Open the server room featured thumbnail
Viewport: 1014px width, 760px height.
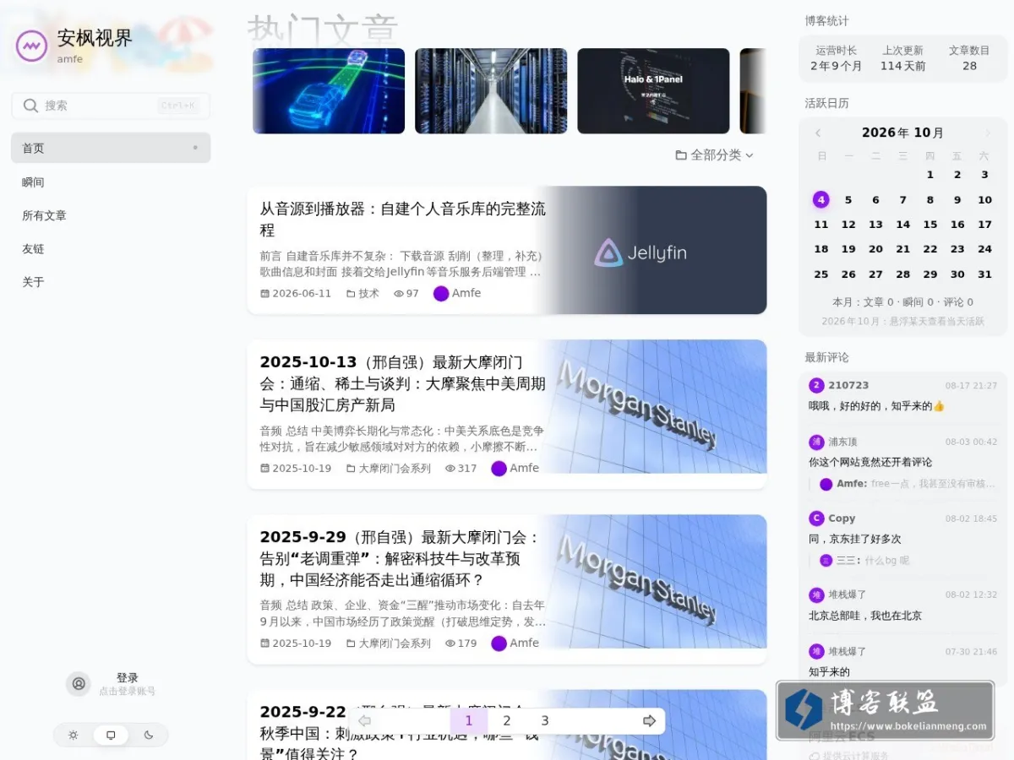point(491,91)
